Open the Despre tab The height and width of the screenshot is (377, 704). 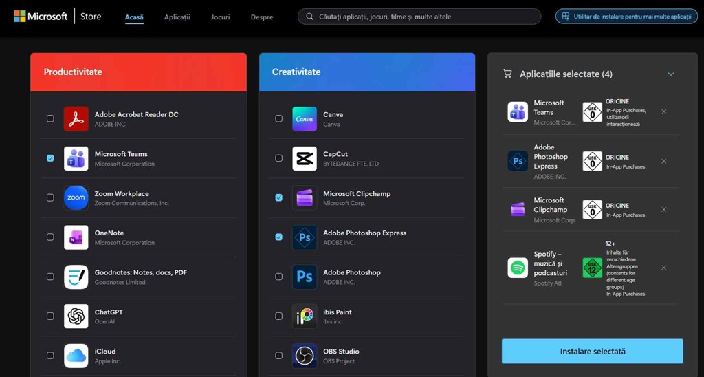[x=262, y=17]
